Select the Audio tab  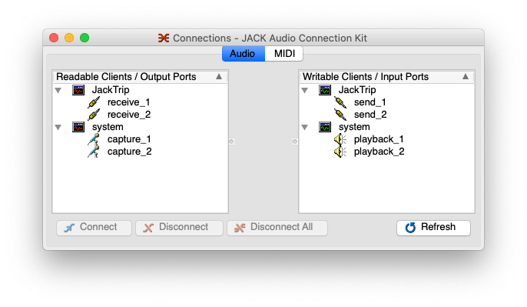[x=244, y=54]
